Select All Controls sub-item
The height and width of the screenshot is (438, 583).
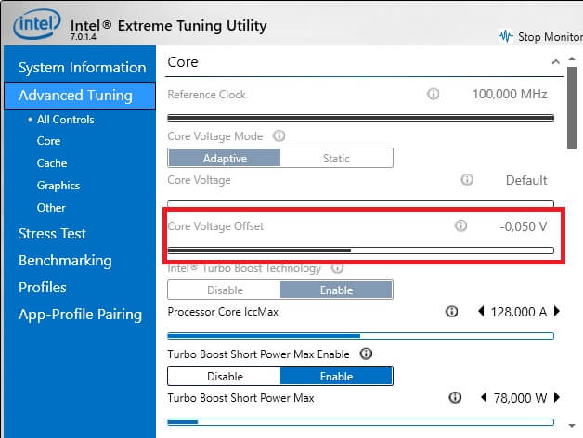65,120
